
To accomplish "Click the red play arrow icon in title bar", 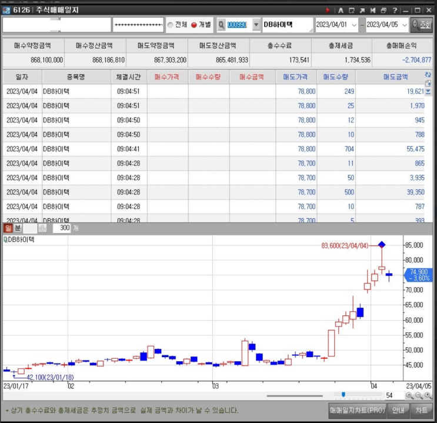I will pyautogui.click(x=328, y=10).
